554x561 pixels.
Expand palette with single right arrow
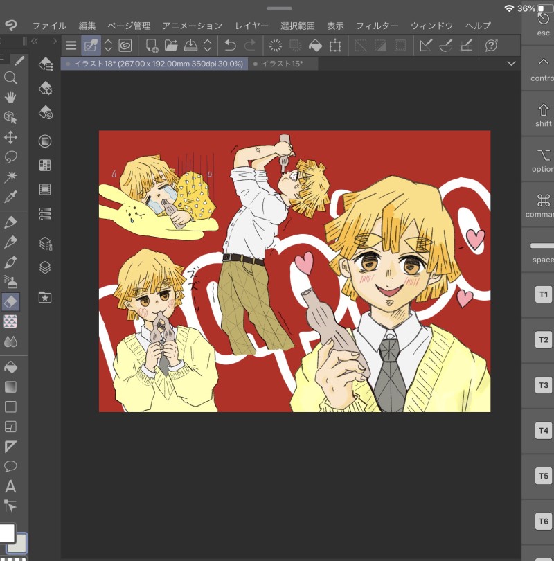pyautogui.click(x=55, y=41)
